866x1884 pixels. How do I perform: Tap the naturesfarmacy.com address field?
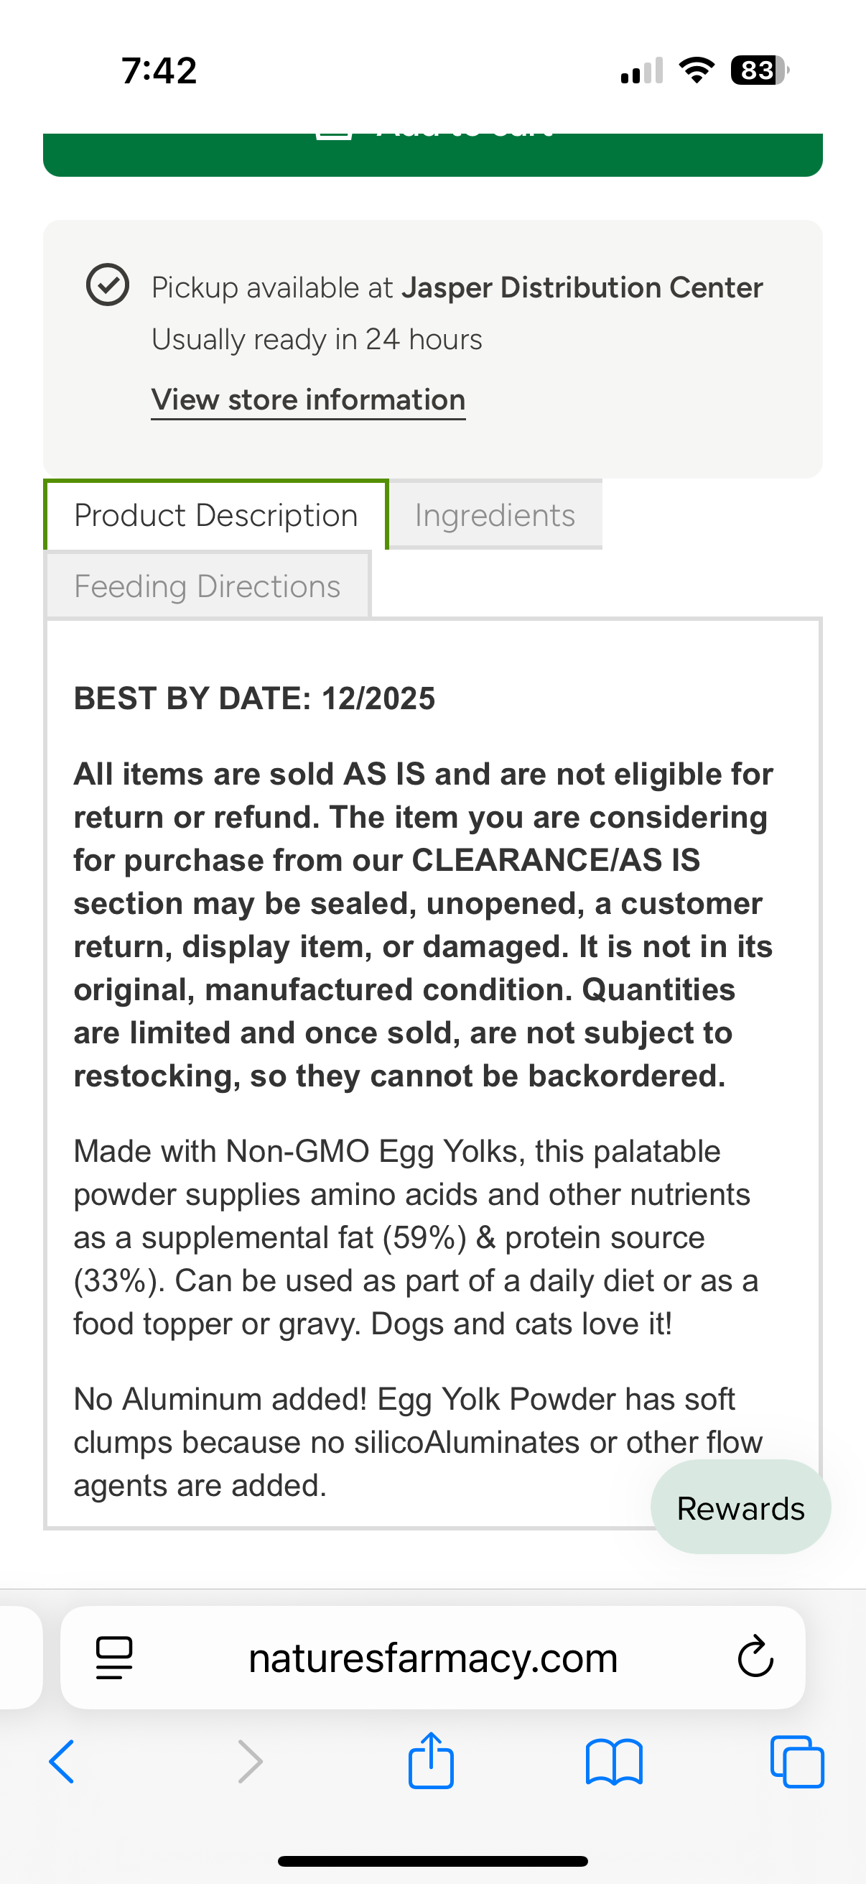(x=432, y=1657)
